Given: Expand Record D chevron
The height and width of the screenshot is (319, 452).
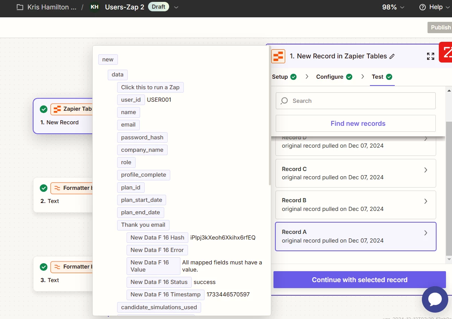Looking at the screenshot, I should click(x=426, y=139).
